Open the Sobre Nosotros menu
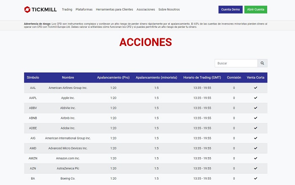Image resolution: width=295 pixels, height=185 pixels. pyautogui.click(x=169, y=9)
